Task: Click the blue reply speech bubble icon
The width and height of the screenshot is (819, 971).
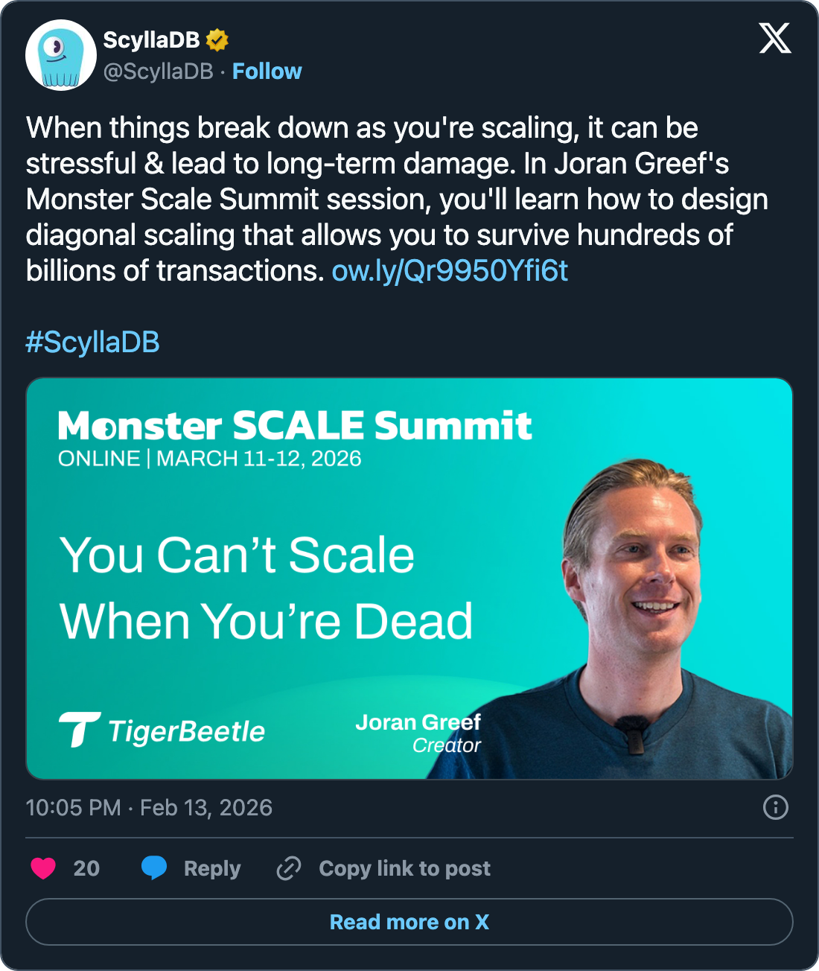Action: [154, 868]
